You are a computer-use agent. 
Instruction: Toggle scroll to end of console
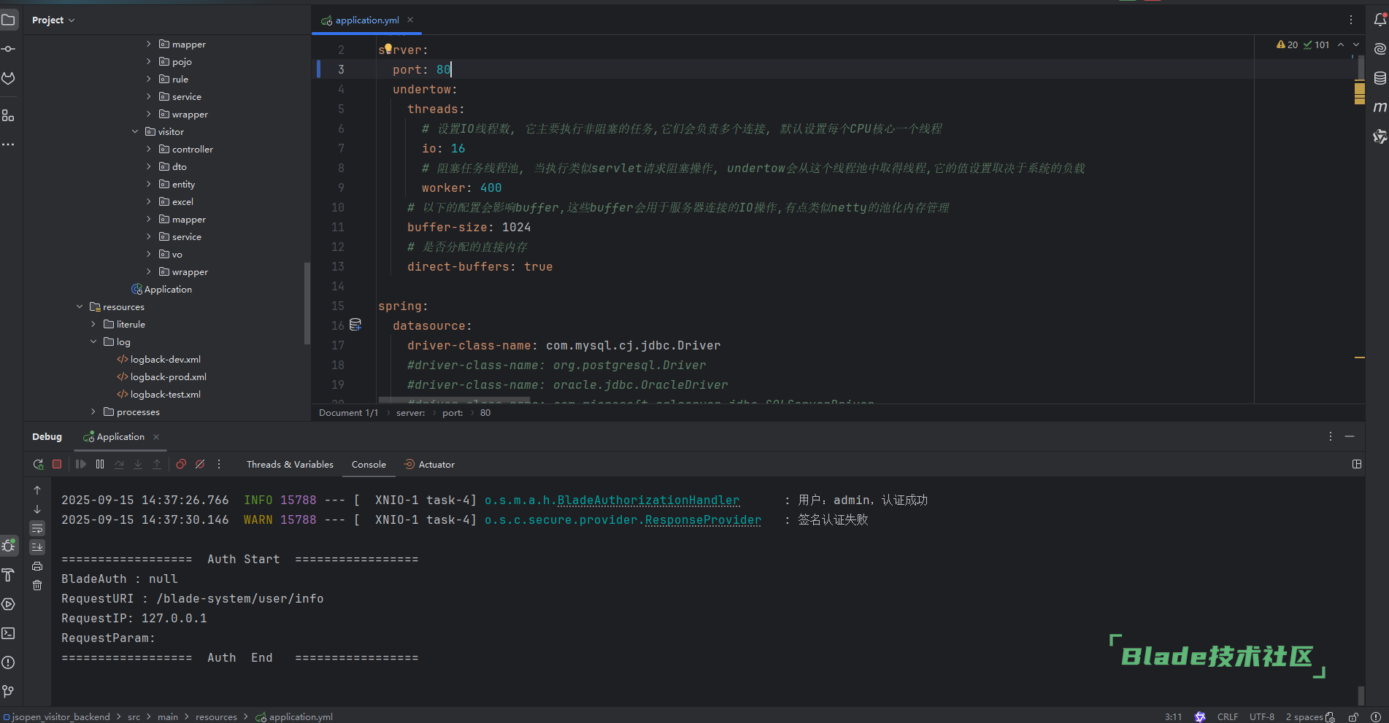37,547
